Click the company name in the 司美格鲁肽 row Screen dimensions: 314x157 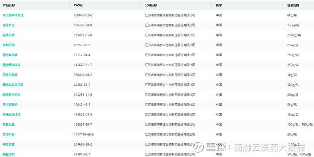click(x=170, y=75)
